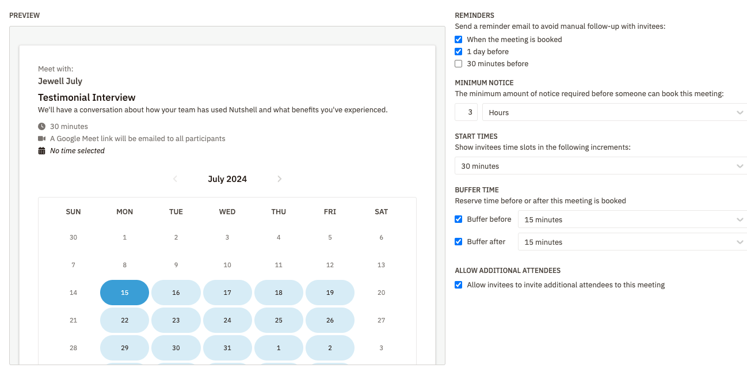Uncheck "When the meeting is booked" reminder

coord(459,40)
